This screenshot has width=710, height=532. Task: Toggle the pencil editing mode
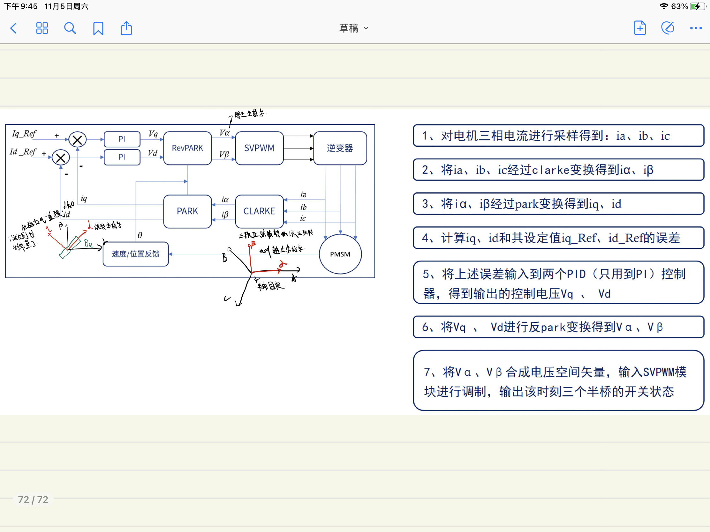[668, 28]
